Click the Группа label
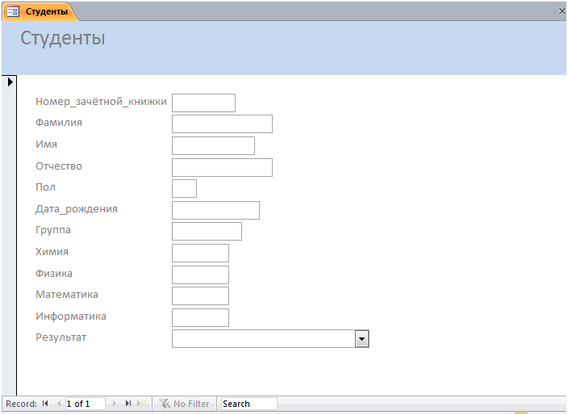The image size is (568, 415). (x=53, y=230)
